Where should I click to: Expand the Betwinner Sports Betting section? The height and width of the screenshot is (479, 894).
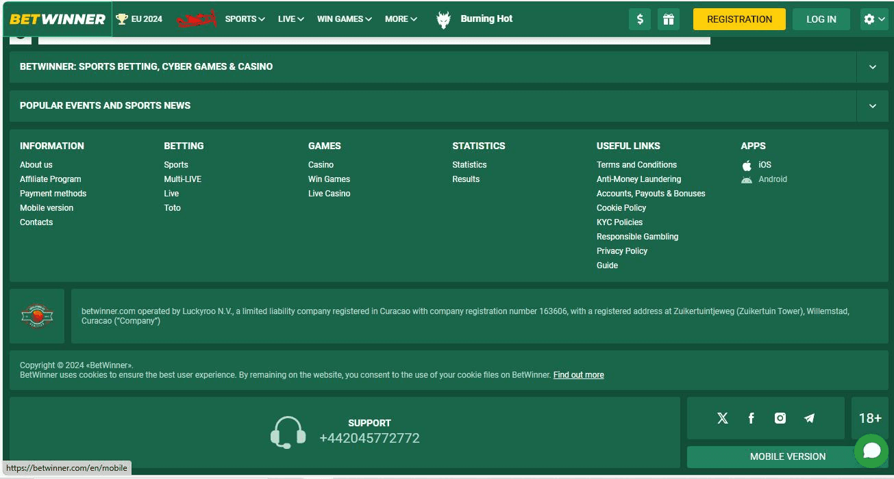872,67
